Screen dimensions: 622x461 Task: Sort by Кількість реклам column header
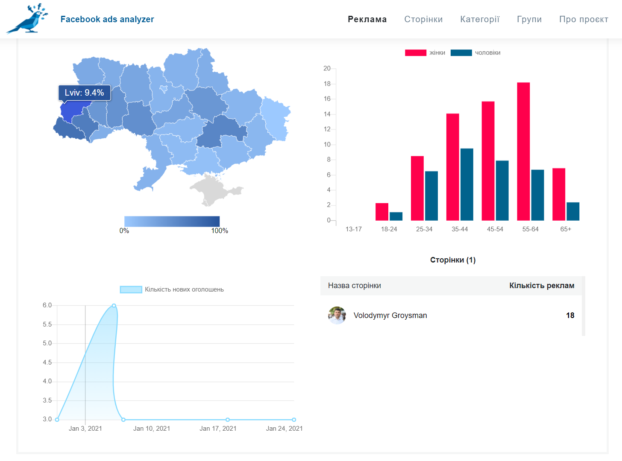pos(542,286)
